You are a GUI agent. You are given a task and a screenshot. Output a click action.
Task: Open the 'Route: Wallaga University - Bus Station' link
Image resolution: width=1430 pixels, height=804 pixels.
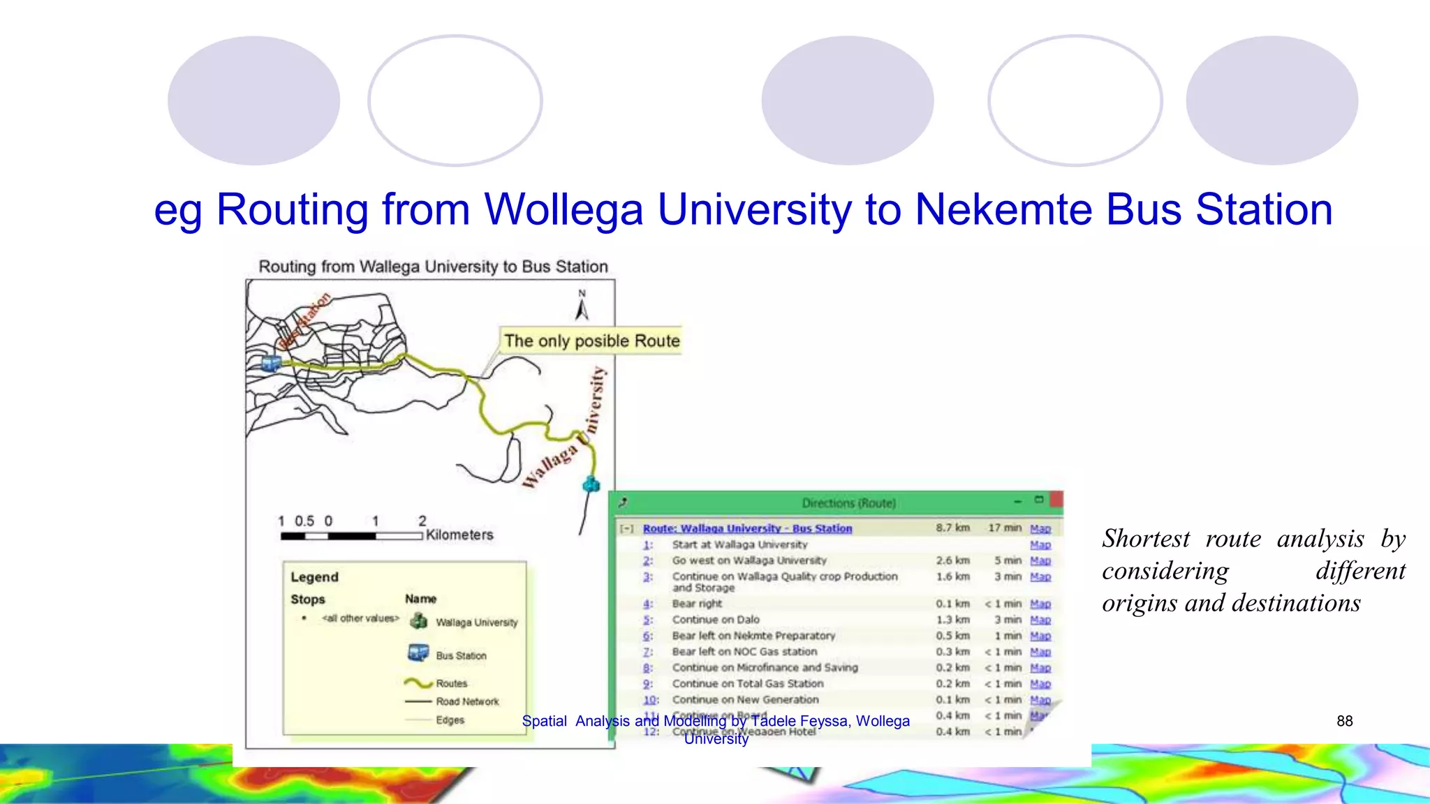click(747, 529)
